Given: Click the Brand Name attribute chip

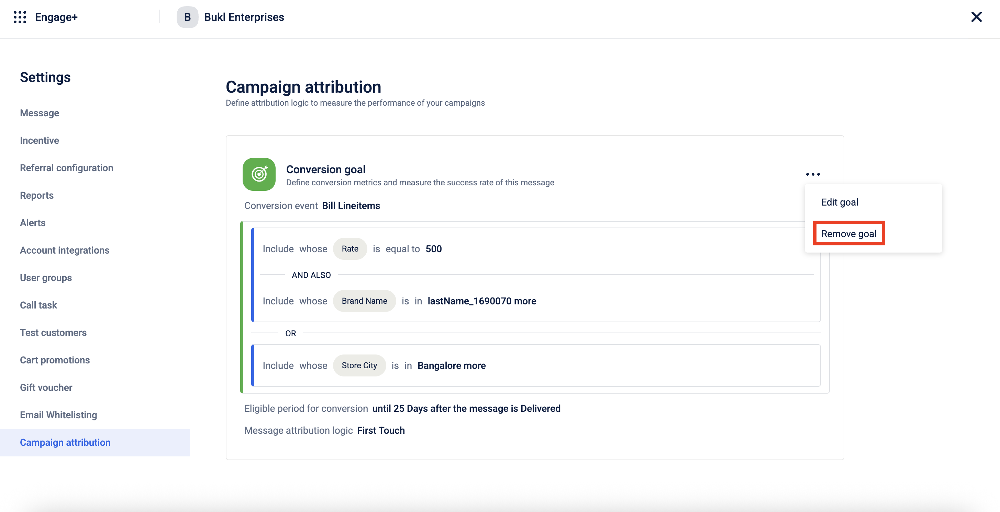Looking at the screenshot, I should [x=364, y=301].
